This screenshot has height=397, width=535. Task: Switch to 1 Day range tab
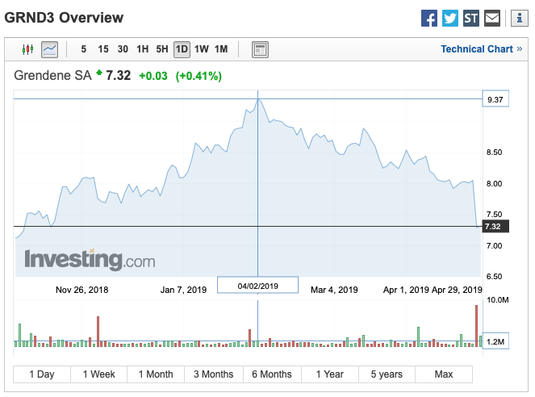click(x=42, y=374)
